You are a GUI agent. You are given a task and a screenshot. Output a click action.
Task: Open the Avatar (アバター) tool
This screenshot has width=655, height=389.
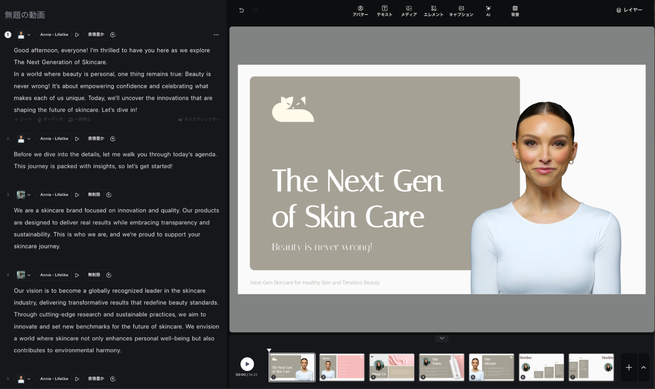(360, 11)
